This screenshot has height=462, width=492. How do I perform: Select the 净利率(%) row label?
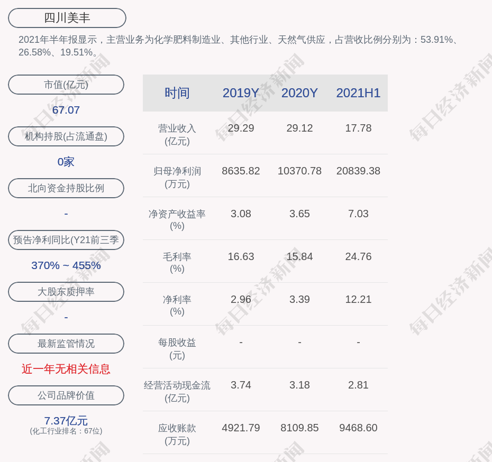point(177,306)
